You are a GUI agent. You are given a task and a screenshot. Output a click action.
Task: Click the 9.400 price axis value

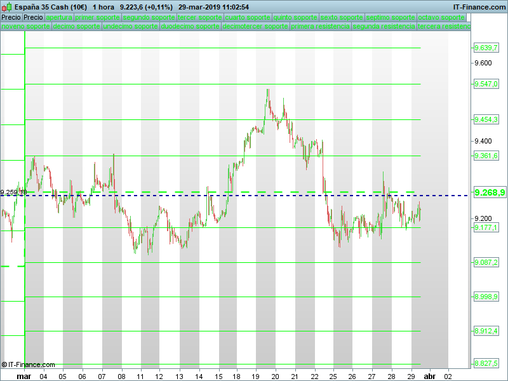pos(483,141)
